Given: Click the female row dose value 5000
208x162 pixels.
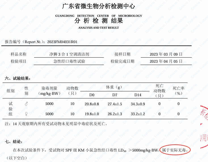Looking at the screenshot, I should (49, 114).
